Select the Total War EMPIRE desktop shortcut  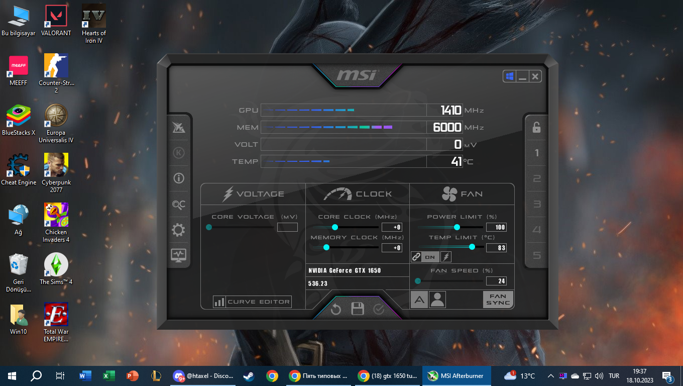56,322
